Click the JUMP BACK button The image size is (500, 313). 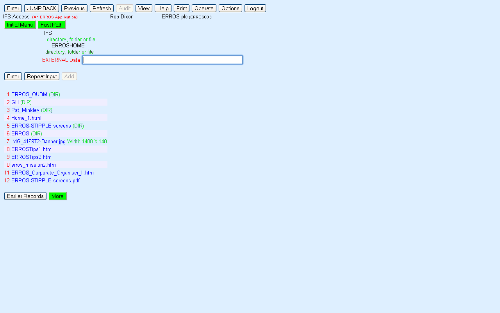coord(41,8)
